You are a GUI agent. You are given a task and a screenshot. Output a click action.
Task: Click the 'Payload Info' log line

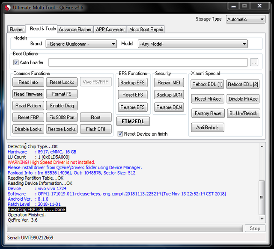(71, 173)
